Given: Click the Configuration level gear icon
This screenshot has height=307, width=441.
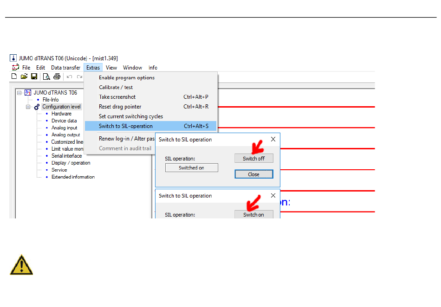Looking at the screenshot, I should pyautogui.click(x=37, y=107).
